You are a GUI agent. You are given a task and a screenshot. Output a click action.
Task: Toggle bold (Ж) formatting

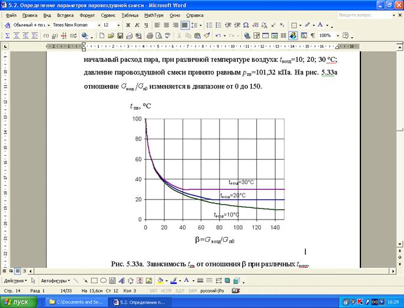point(128,25)
